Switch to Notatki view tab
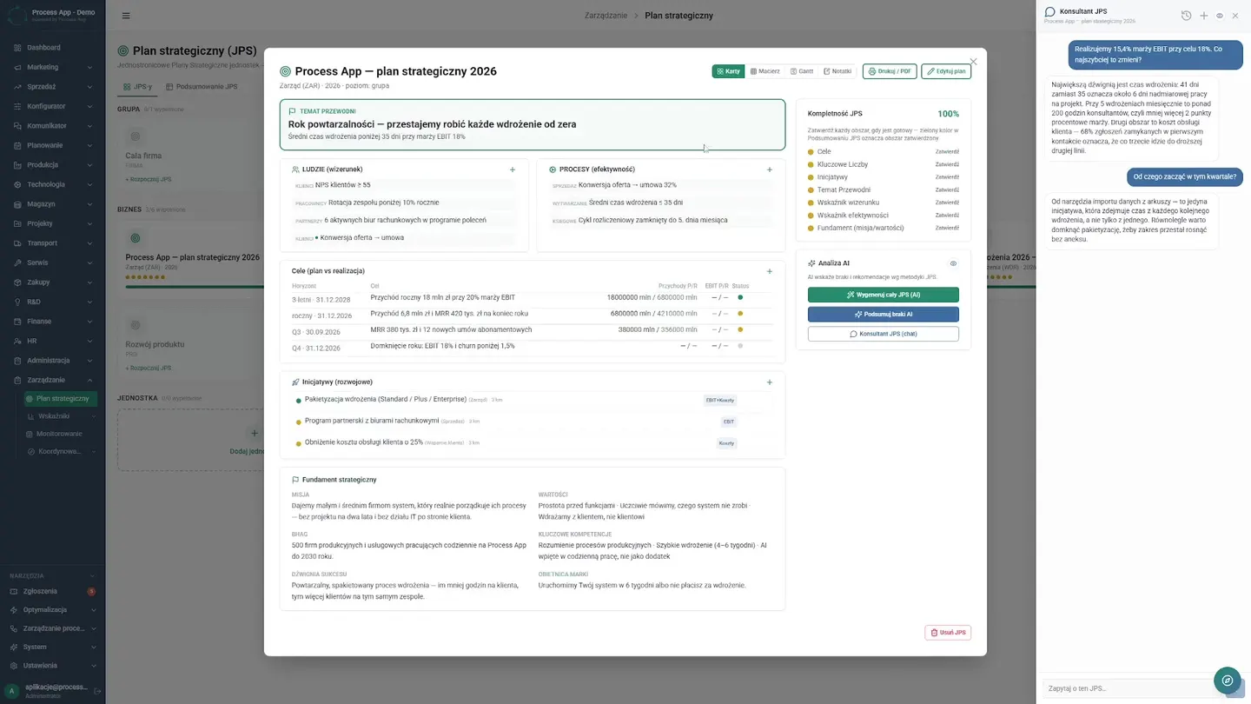 coord(837,71)
